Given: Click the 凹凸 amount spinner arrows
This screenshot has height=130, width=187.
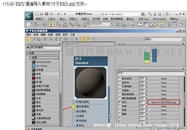Looking at the screenshot, I should (146, 102).
